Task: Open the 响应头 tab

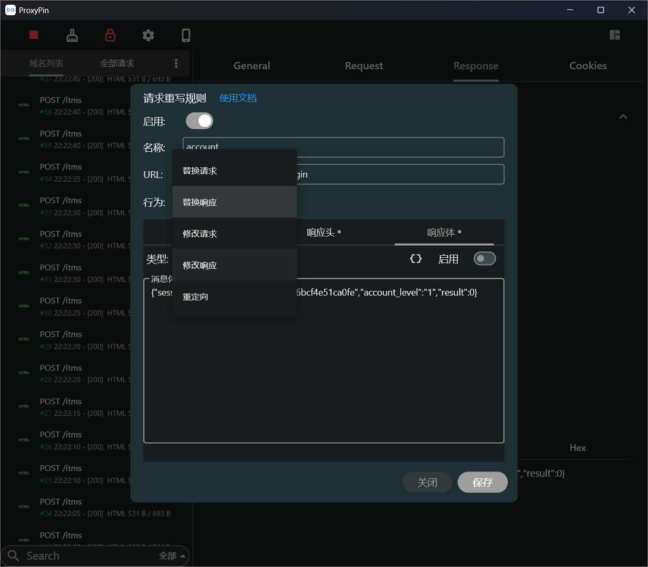Action: (323, 233)
